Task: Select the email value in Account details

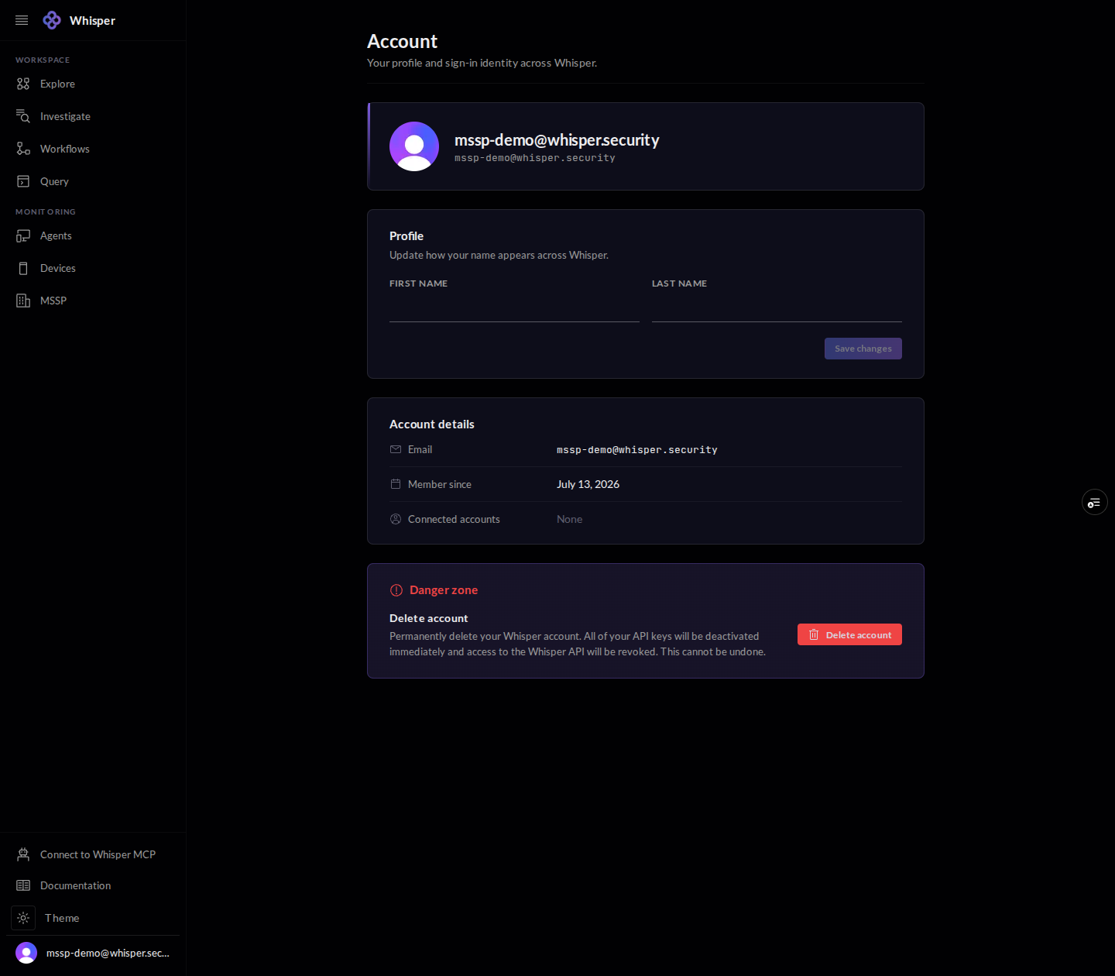Action: tap(637, 450)
